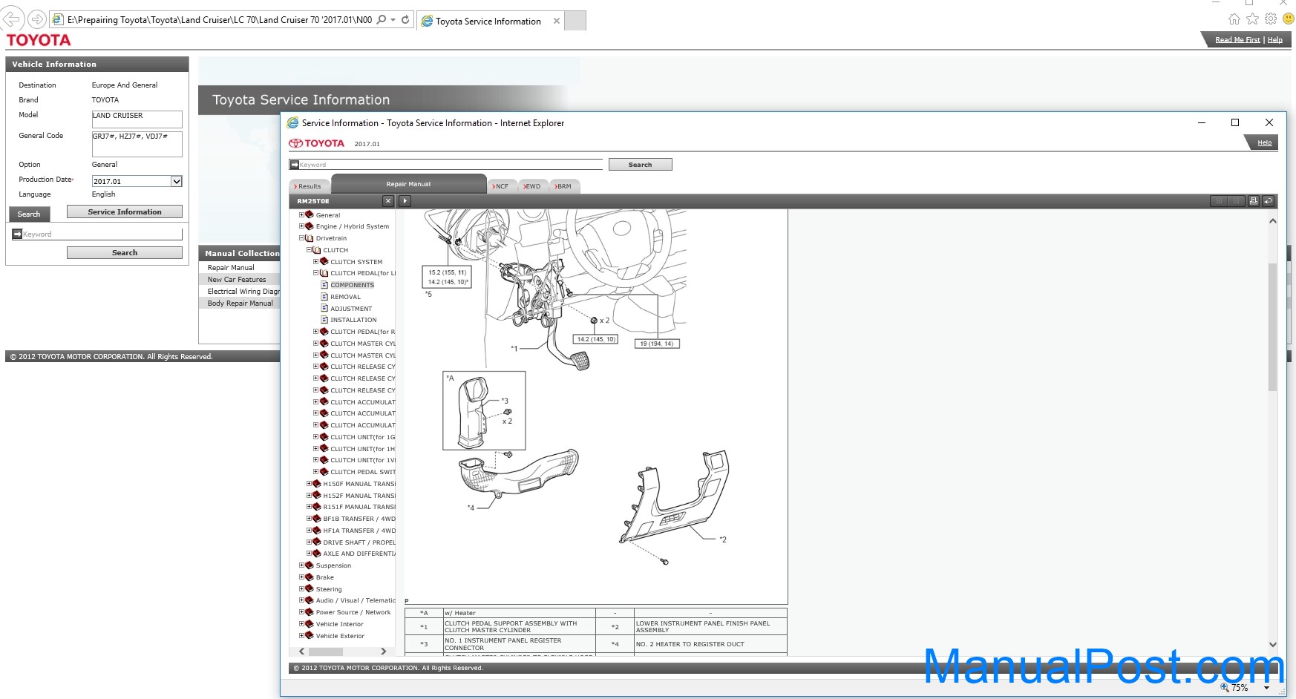The image size is (1296, 699).
Task: Expand the Brake node
Action: tap(301, 577)
